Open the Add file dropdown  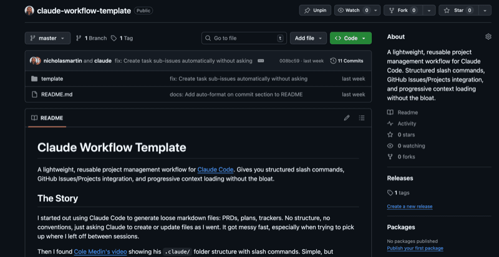[308, 38]
